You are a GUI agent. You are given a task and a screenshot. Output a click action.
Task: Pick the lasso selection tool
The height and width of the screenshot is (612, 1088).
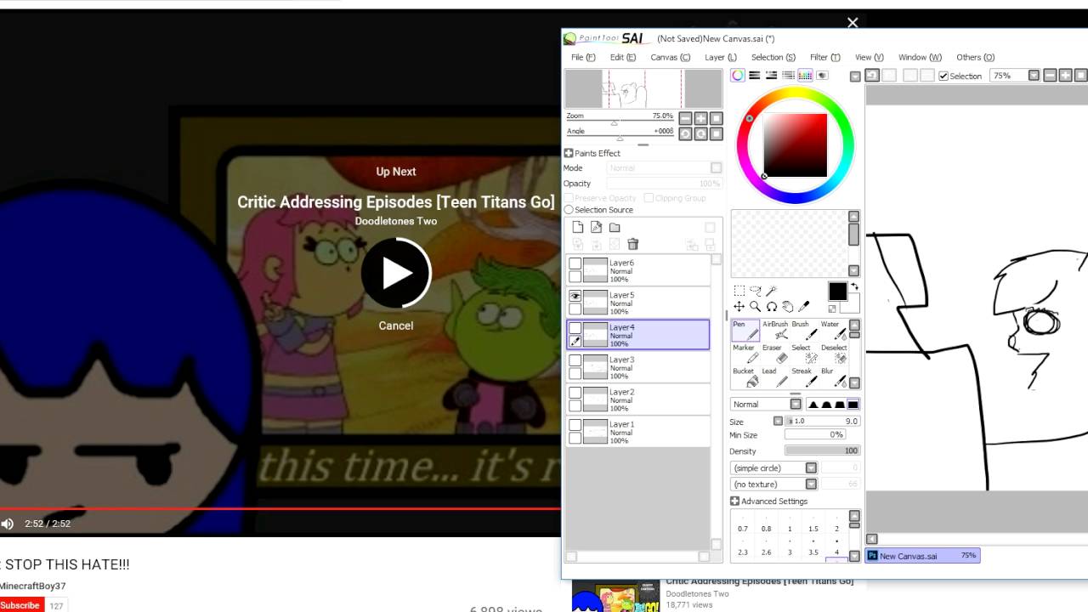(755, 291)
